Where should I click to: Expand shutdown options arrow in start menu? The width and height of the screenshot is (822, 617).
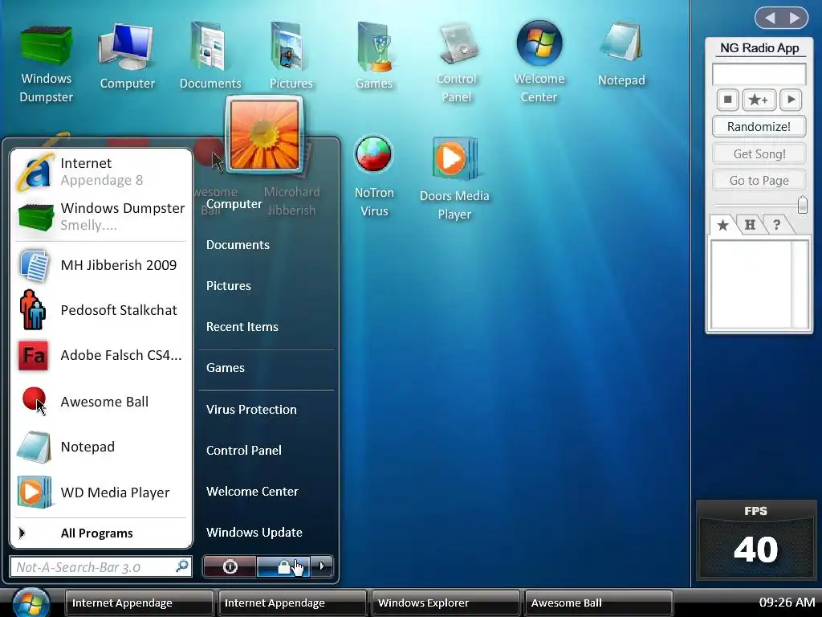click(x=322, y=566)
